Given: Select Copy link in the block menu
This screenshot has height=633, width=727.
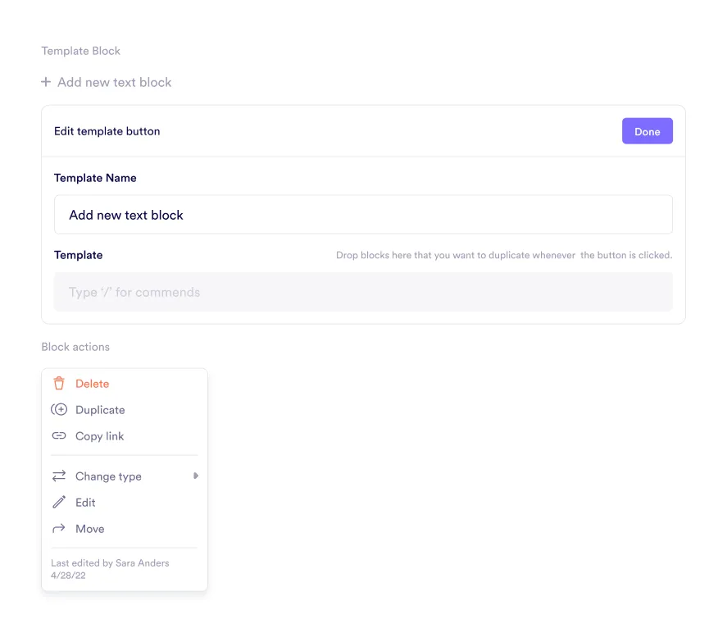Looking at the screenshot, I should tap(100, 436).
